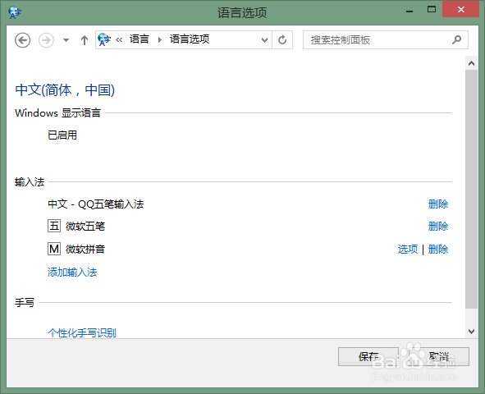
Task: Refresh the page with refresh icon
Action: click(282, 40)
